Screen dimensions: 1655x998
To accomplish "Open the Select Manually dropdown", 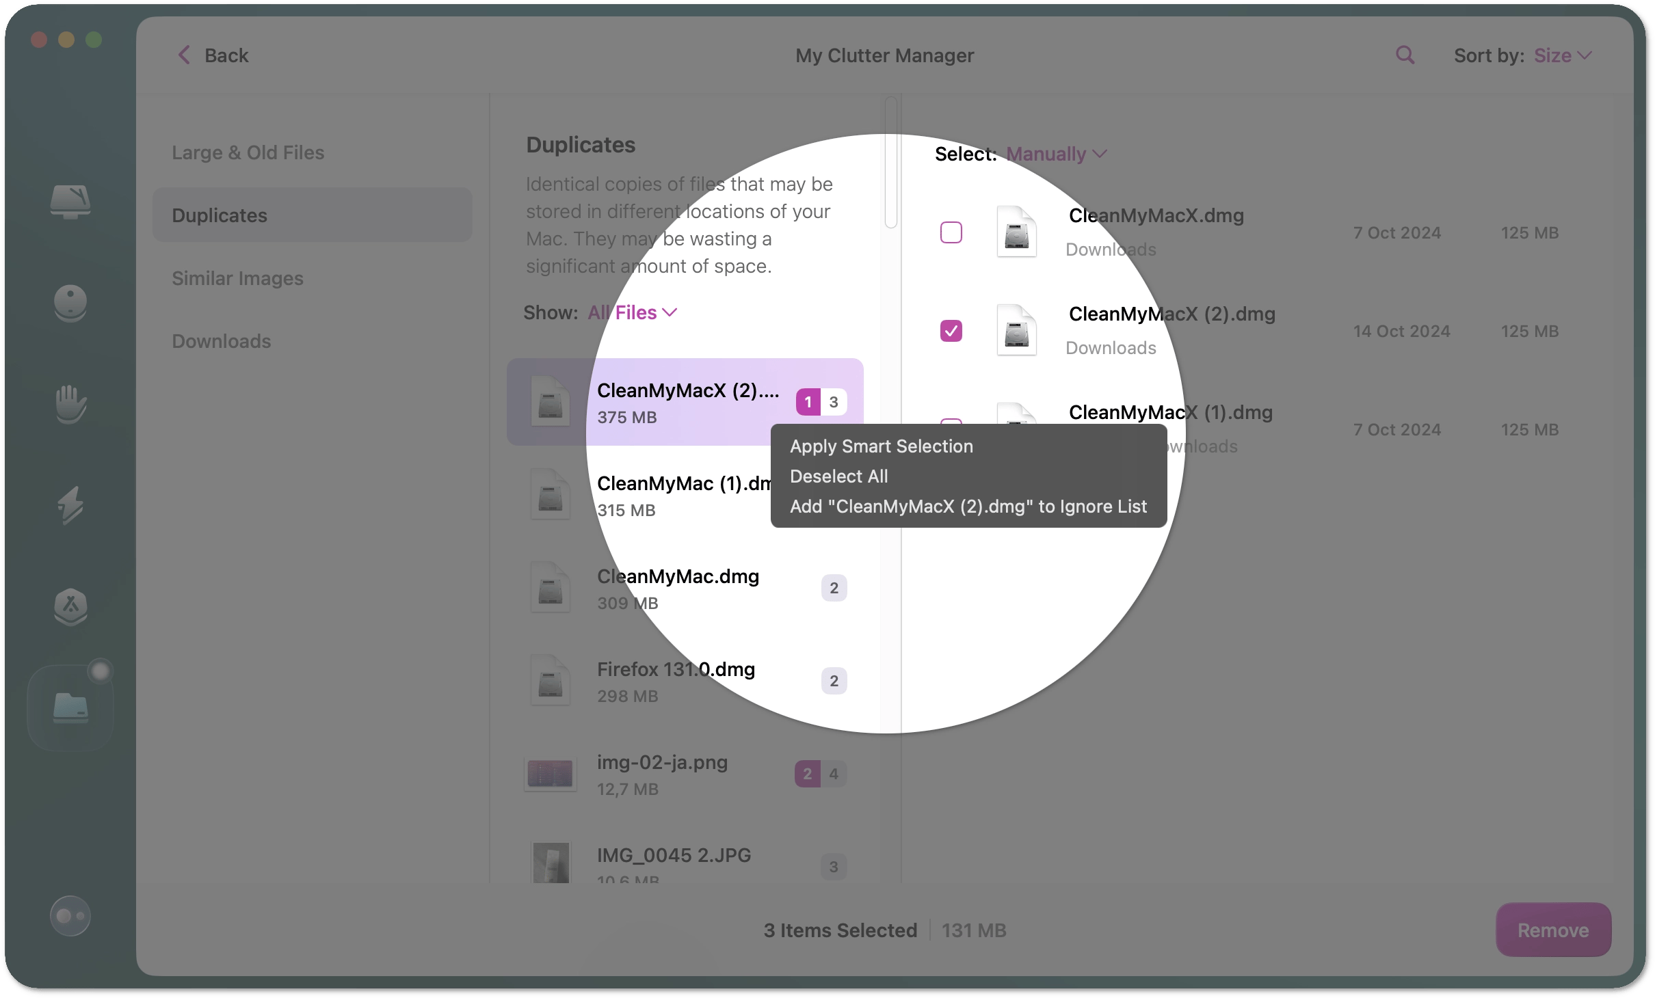I will tap(1056, 154).
